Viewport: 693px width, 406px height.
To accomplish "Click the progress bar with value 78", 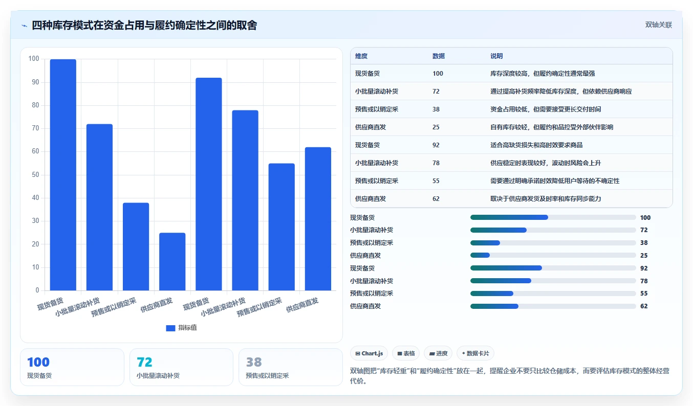I will (553, 281).
